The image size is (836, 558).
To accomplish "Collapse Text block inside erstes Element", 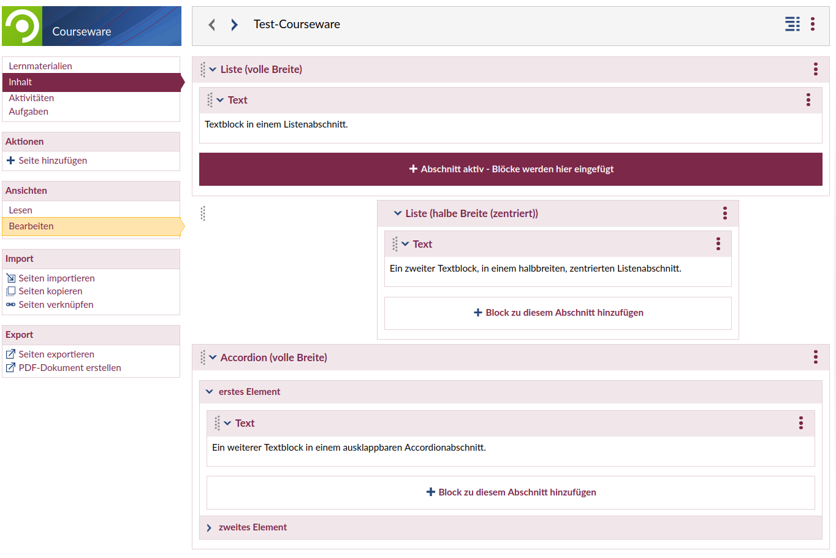I will (x=227, y=423).
